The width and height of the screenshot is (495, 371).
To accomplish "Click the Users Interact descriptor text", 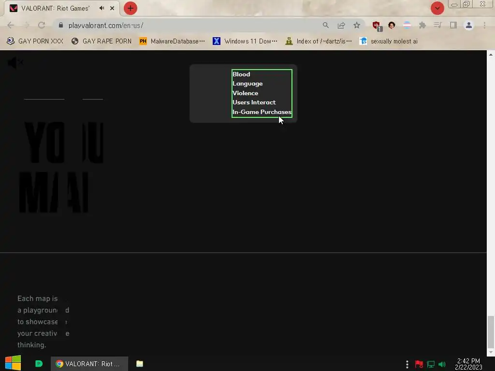I will (254, 102).
